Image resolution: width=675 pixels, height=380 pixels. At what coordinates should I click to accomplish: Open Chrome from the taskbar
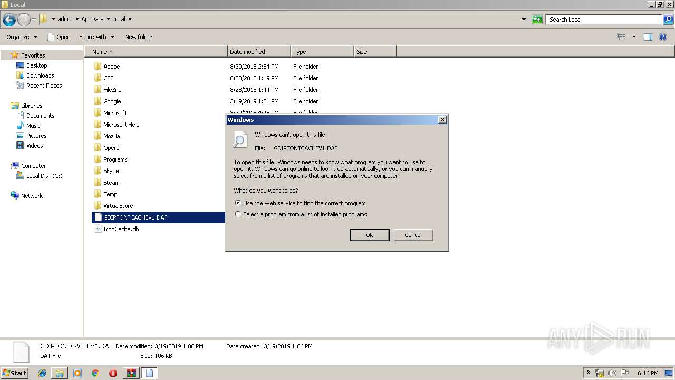[x=95, y=373]
